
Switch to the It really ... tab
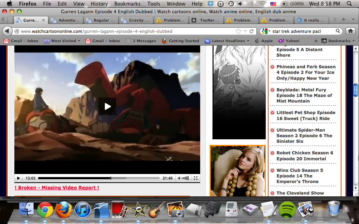(x=311, y=20)
